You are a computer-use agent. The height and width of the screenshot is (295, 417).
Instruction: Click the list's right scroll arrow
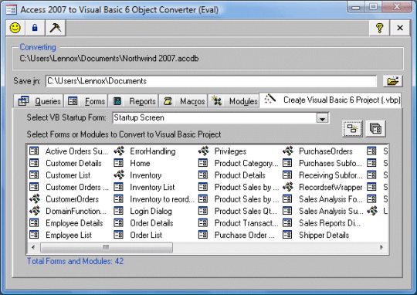[381, 247]
